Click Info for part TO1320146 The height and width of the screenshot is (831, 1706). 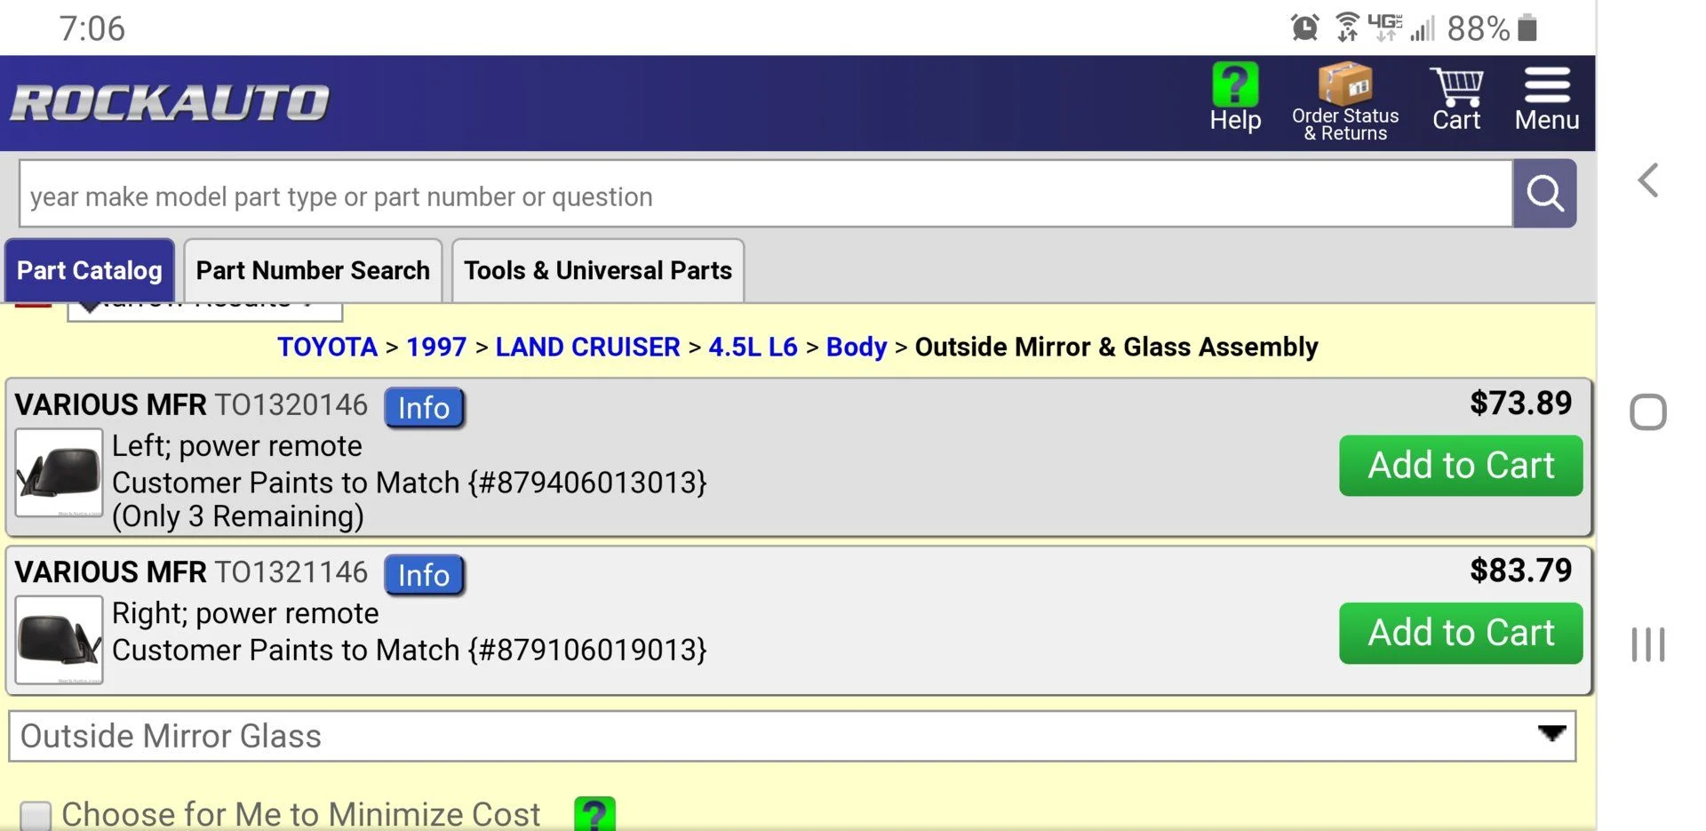pos(424,408)
